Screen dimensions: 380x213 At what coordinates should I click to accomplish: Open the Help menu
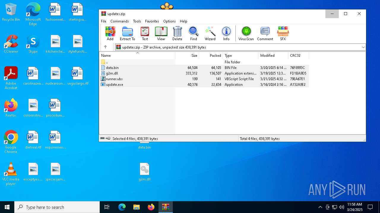(x=183, y=21)
